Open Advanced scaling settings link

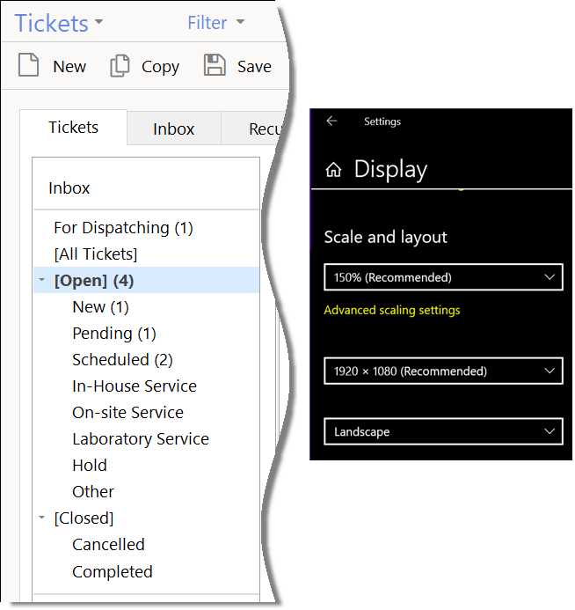392,310
